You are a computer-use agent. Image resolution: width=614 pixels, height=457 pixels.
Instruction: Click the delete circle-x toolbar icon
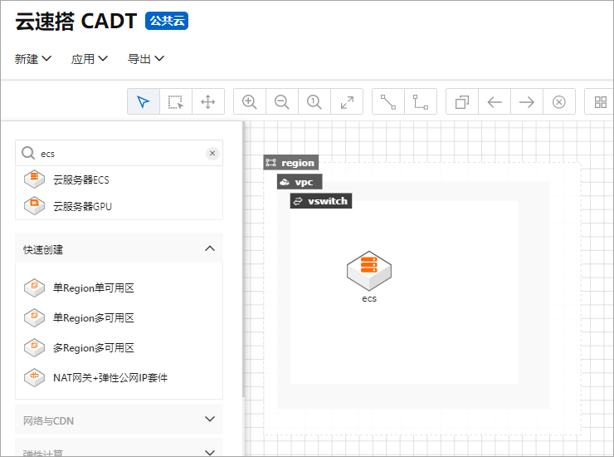coord(558,102)
